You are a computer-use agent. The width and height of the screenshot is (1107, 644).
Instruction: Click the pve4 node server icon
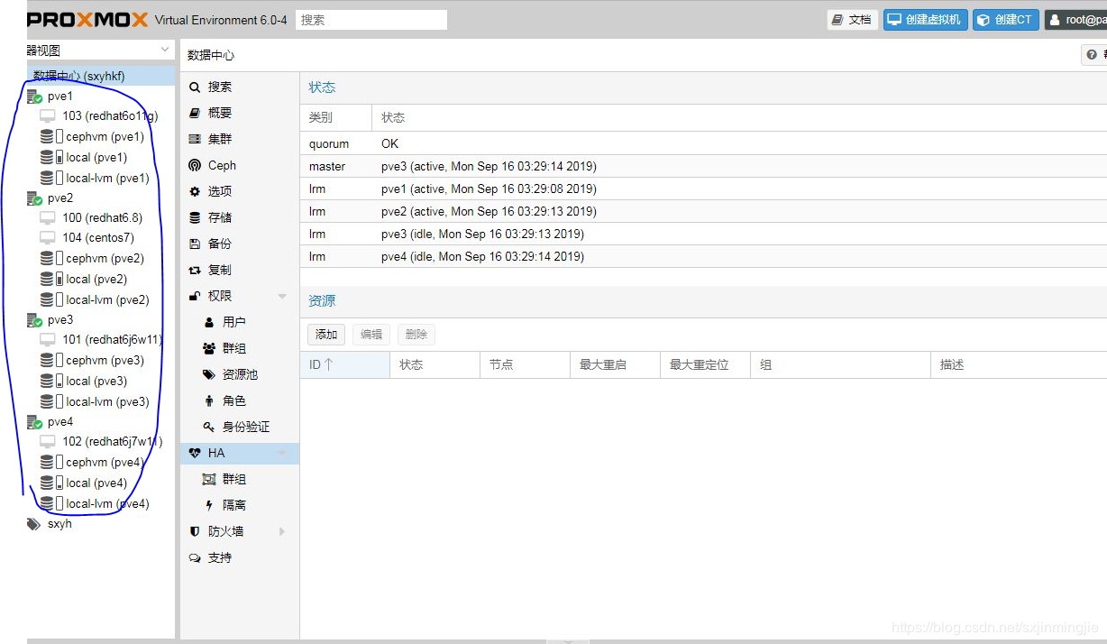35,422
